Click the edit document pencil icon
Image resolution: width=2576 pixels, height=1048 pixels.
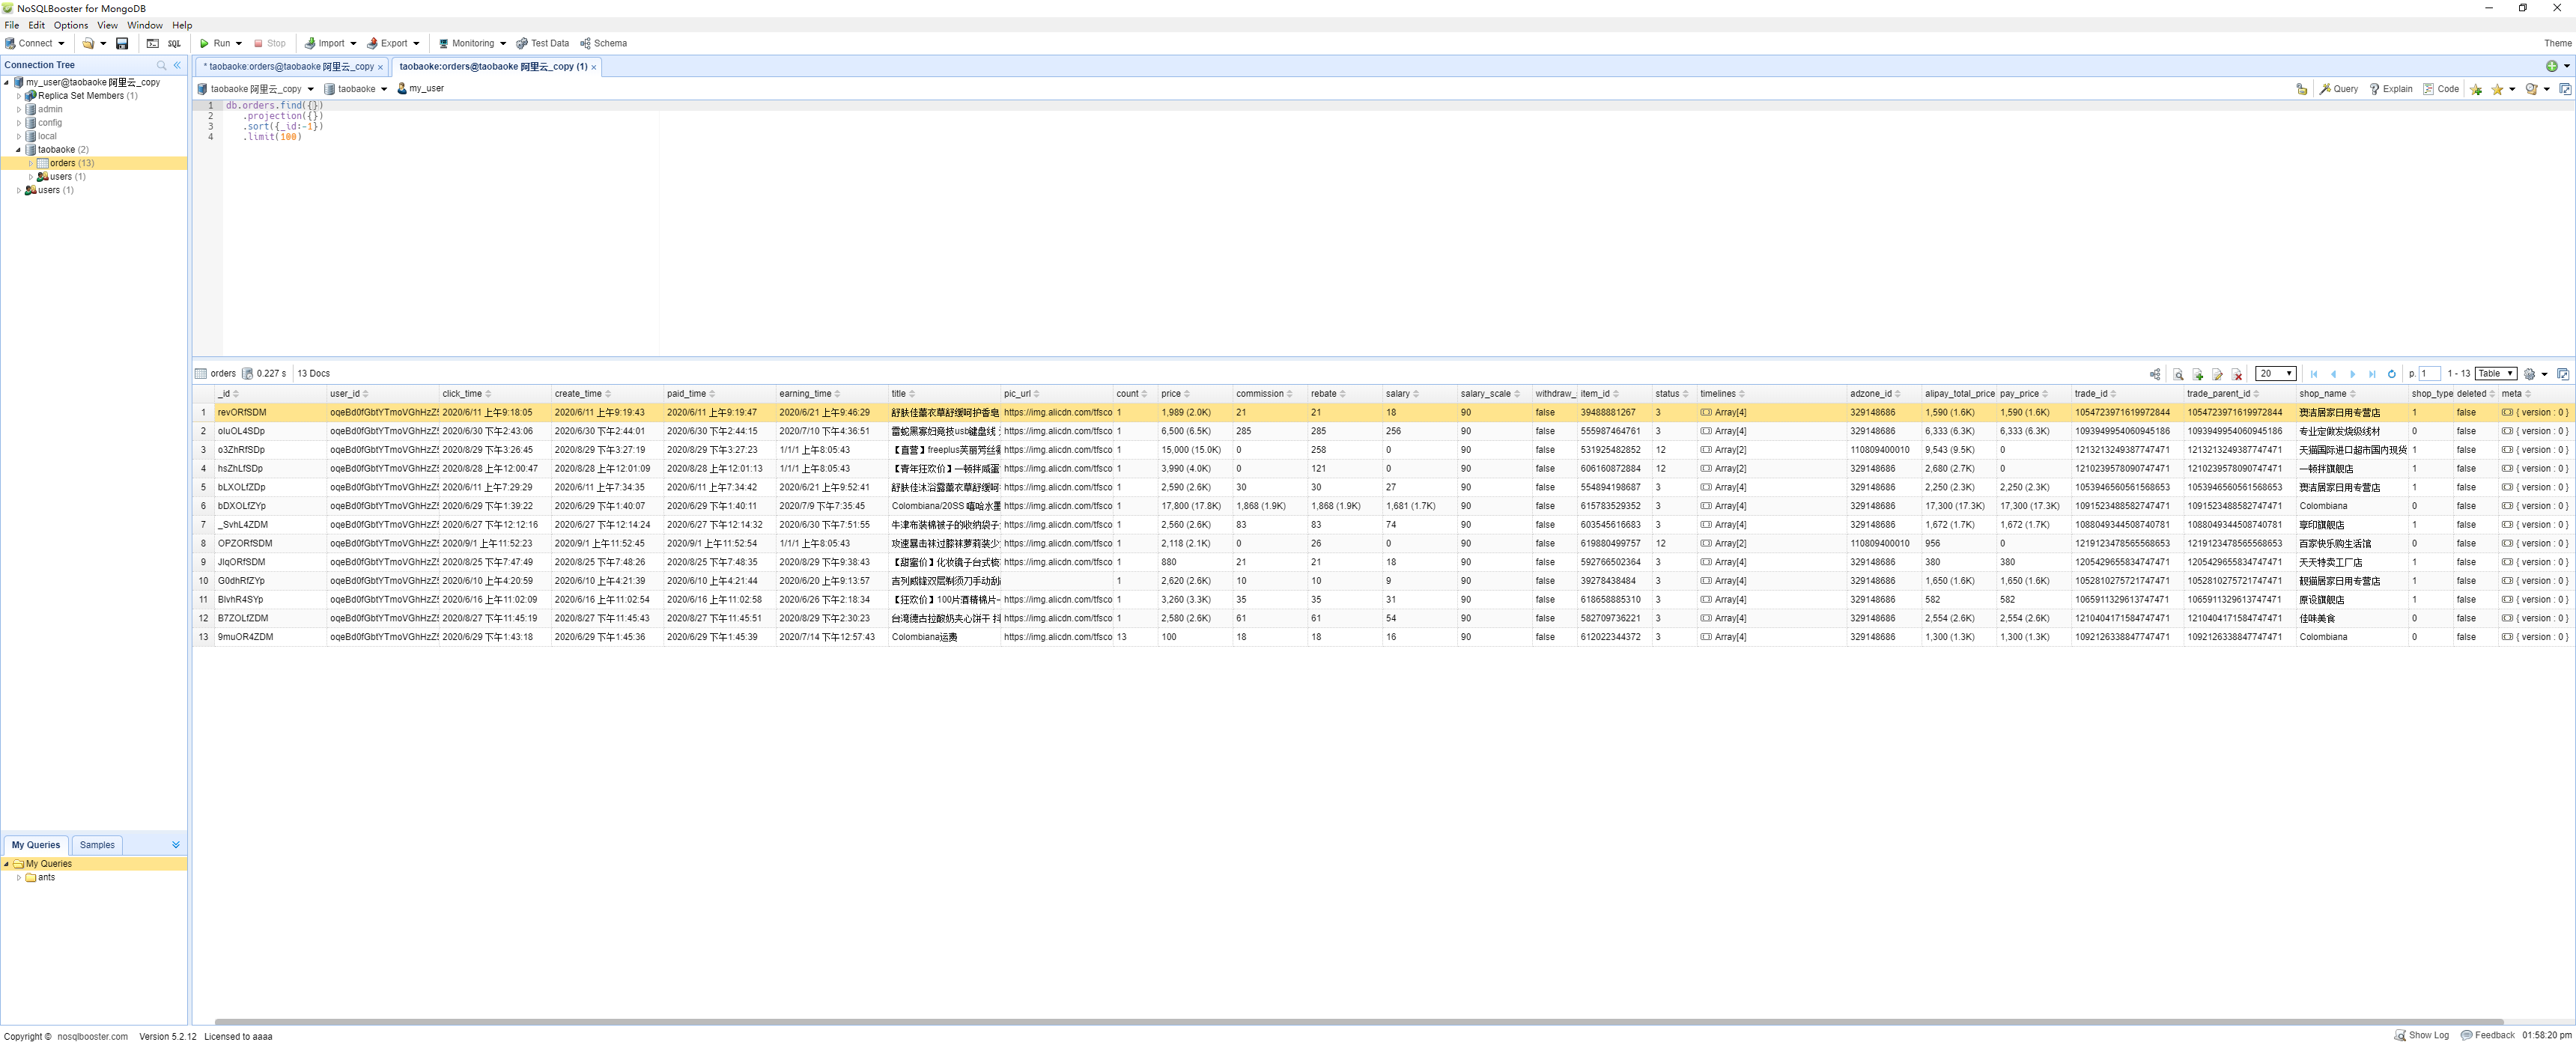(2217, 374)
